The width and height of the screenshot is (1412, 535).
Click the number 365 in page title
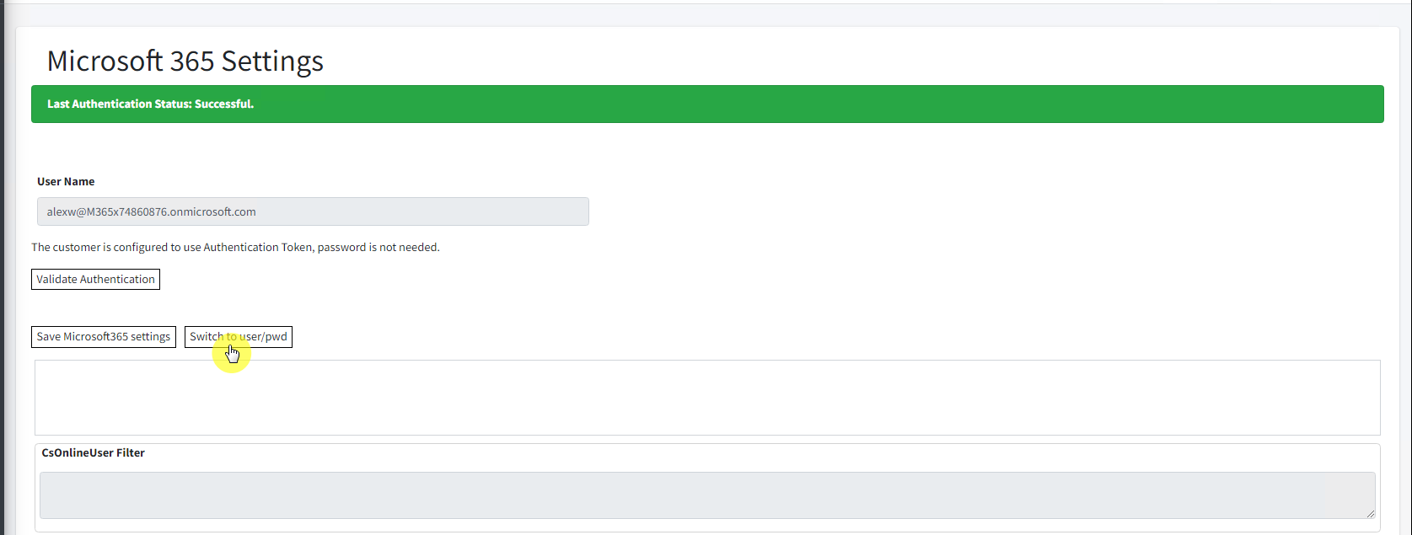tap(192, 61)
